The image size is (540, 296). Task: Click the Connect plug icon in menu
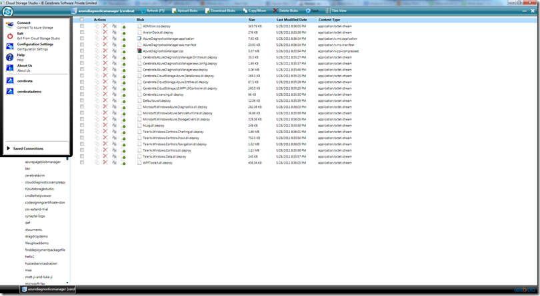coord(9,25)
